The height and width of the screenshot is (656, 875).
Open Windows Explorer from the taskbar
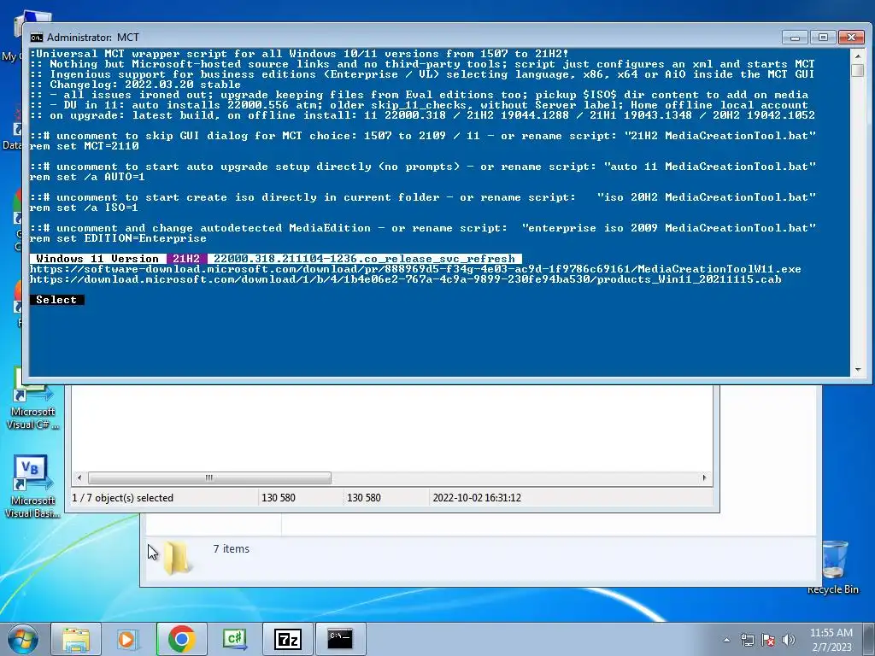pos(76,639)
